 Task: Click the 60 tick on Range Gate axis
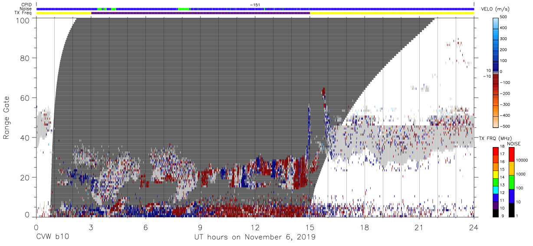click(25, 98)
